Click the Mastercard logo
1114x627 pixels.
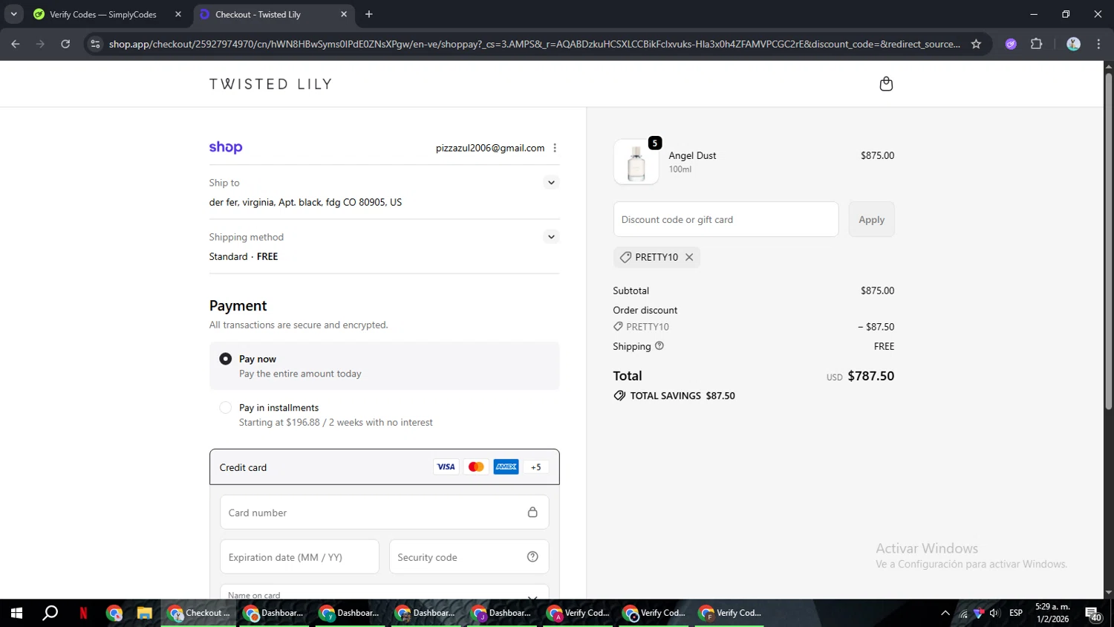tap(476, 467)
